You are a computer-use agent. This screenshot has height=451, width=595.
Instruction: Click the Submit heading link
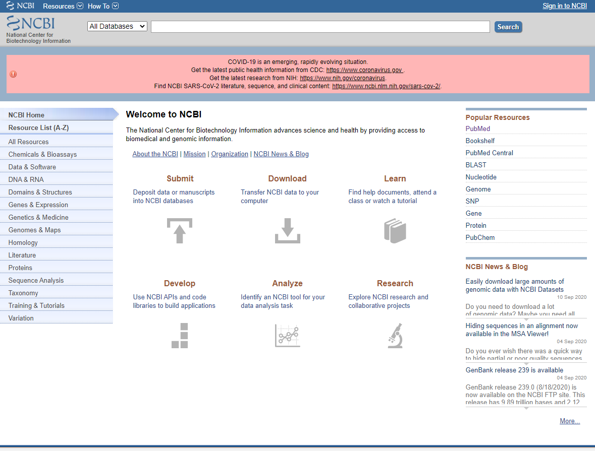(180, 178)
